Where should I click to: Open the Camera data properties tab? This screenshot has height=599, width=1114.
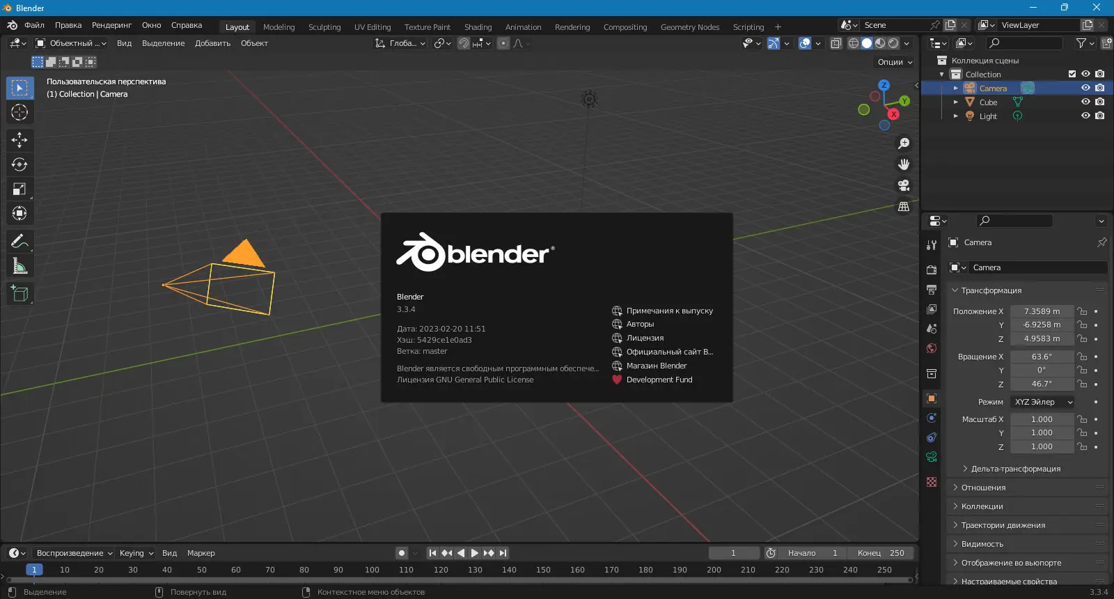(x=932, y=457)
